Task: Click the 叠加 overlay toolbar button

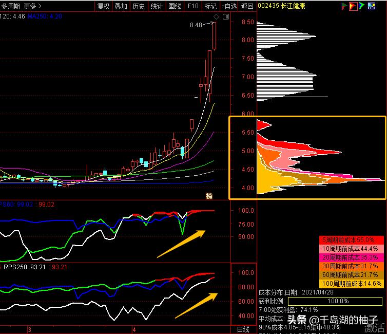Action: pos(121,6)
